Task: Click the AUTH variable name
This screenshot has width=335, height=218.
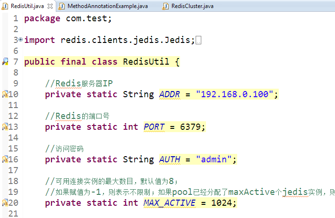Action: [170, 159]
